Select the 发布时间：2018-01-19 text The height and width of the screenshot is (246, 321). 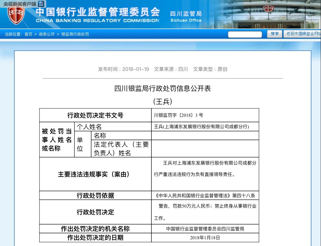click(x=123, y=69)
